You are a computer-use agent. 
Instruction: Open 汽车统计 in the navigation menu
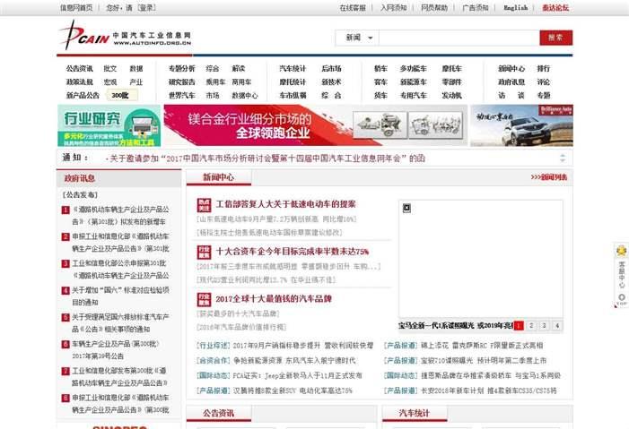coord(292,68)
